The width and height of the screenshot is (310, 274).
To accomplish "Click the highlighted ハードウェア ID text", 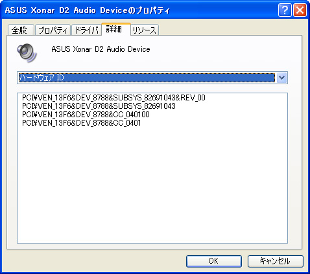I will click(x=42, y=78).
